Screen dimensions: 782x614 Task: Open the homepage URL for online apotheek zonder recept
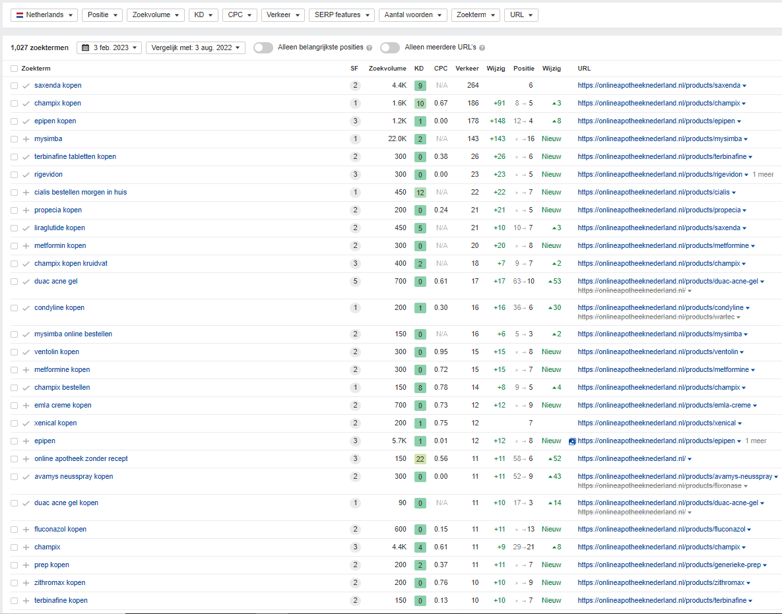[632, 458]
